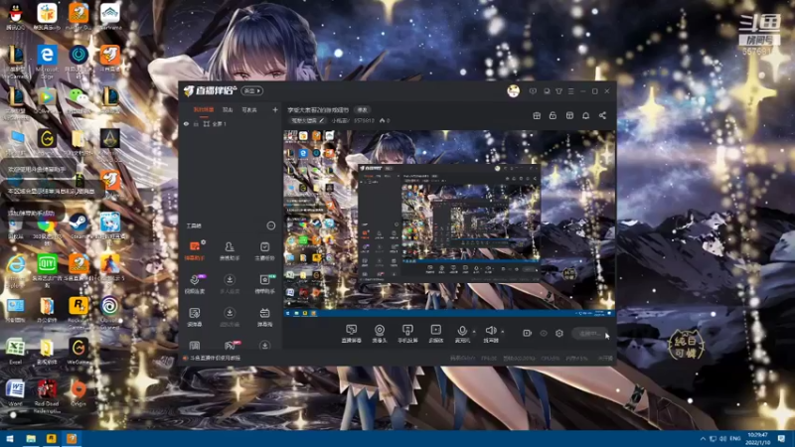795x447 pixels.
Task: Click the store-like icon between padlock and bell
Action: click(569, 115)
